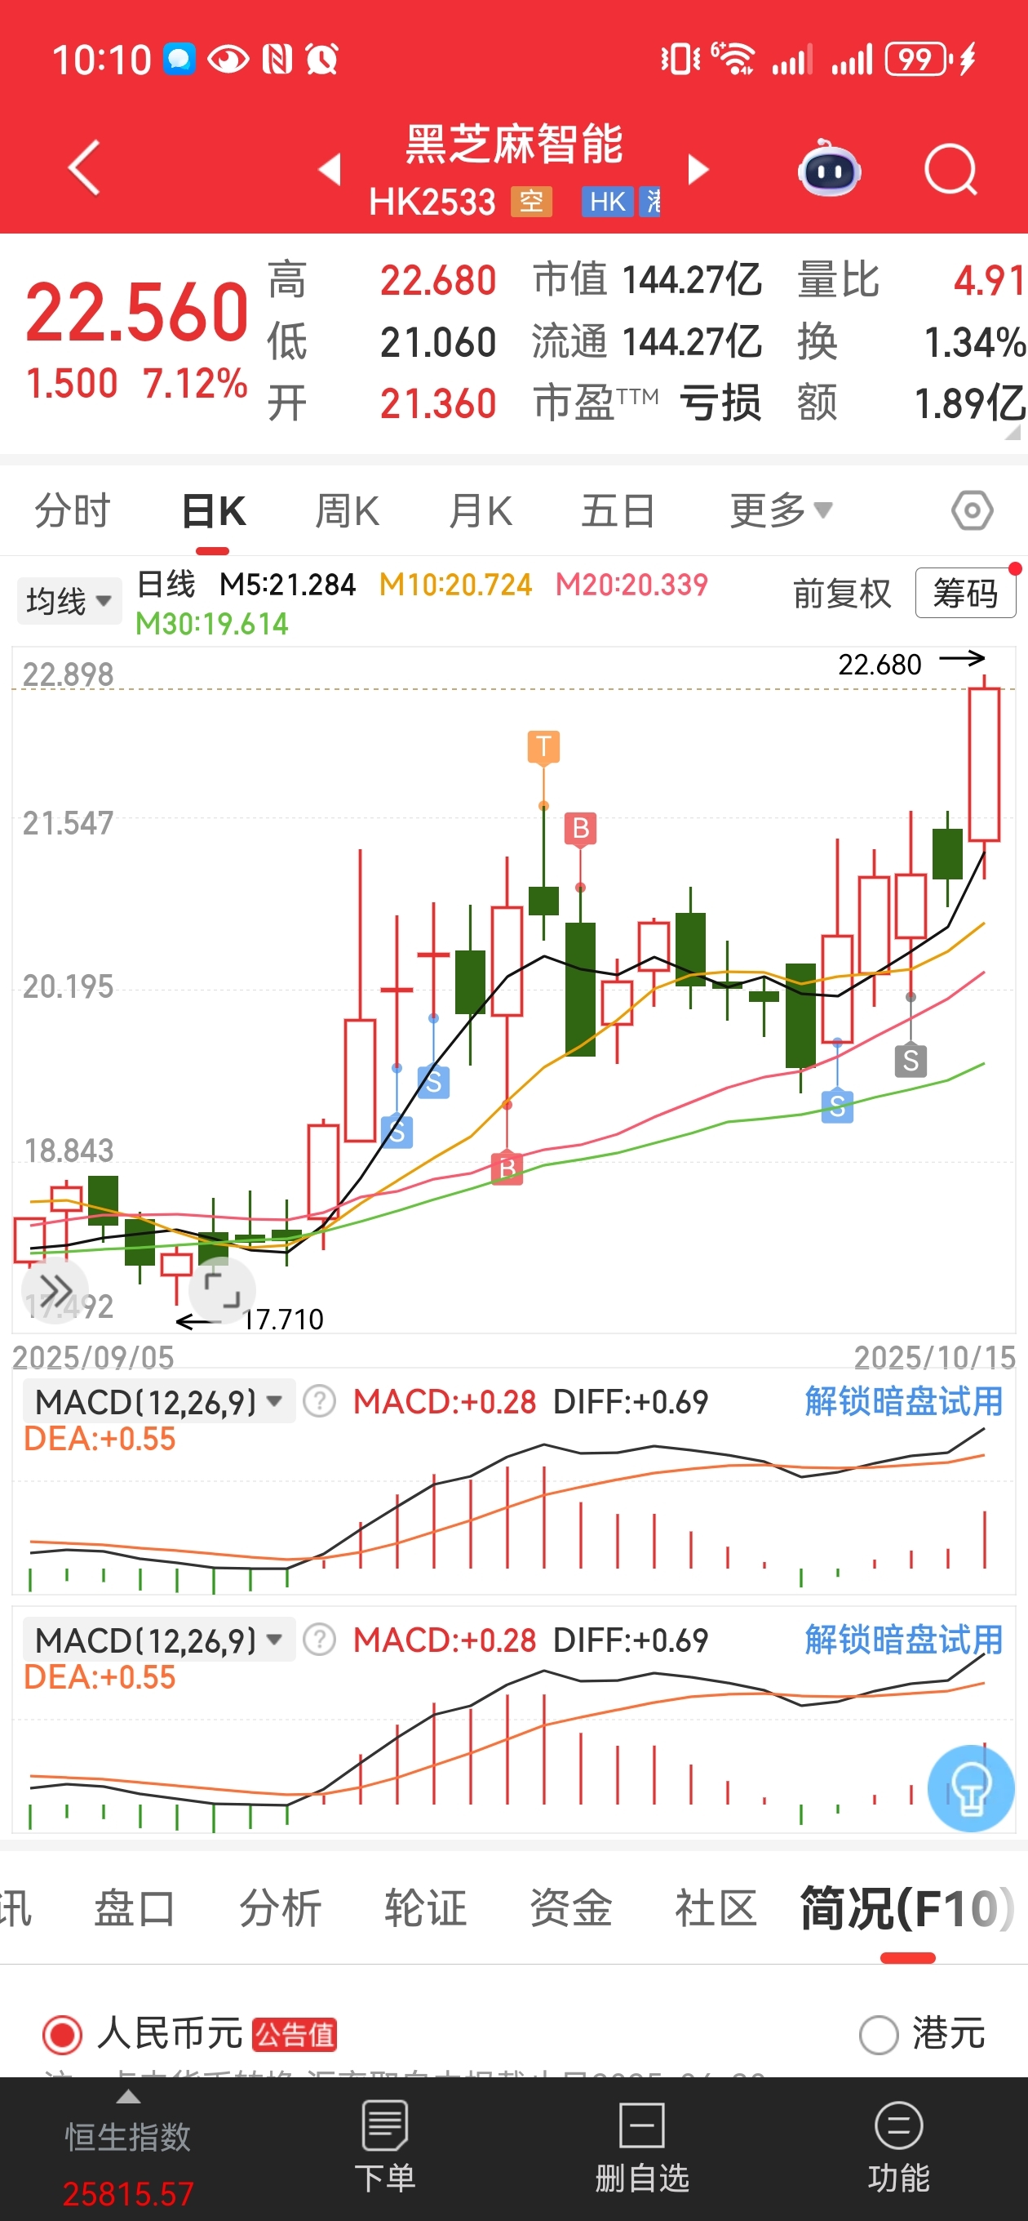Tap 黑芝麻智能 stock title
1028x2221 pixels.
(x=515, y=144)
